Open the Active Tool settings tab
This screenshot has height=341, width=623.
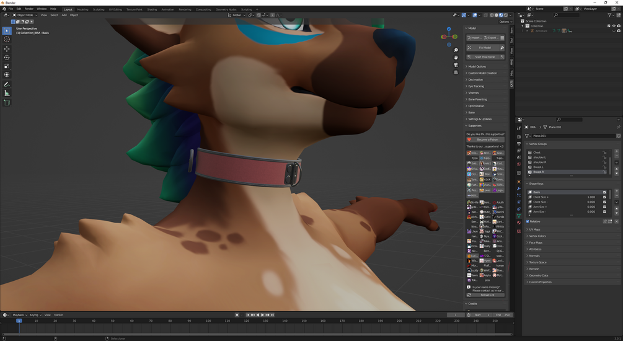coord(519,128)
